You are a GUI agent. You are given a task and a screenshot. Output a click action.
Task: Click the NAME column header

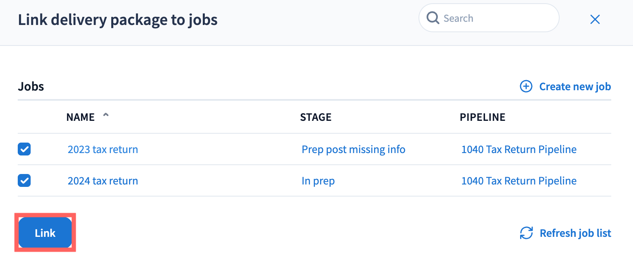[x=81, y=117]
